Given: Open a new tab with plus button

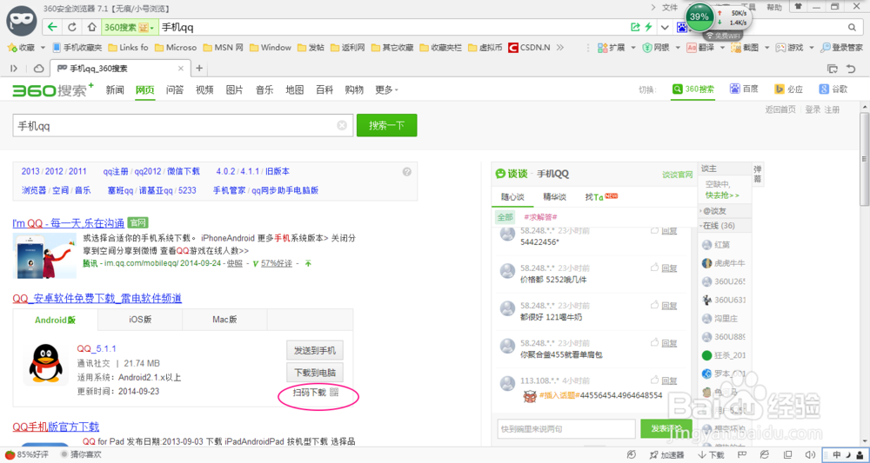Looking at the screenshot, I should [199, 69].
